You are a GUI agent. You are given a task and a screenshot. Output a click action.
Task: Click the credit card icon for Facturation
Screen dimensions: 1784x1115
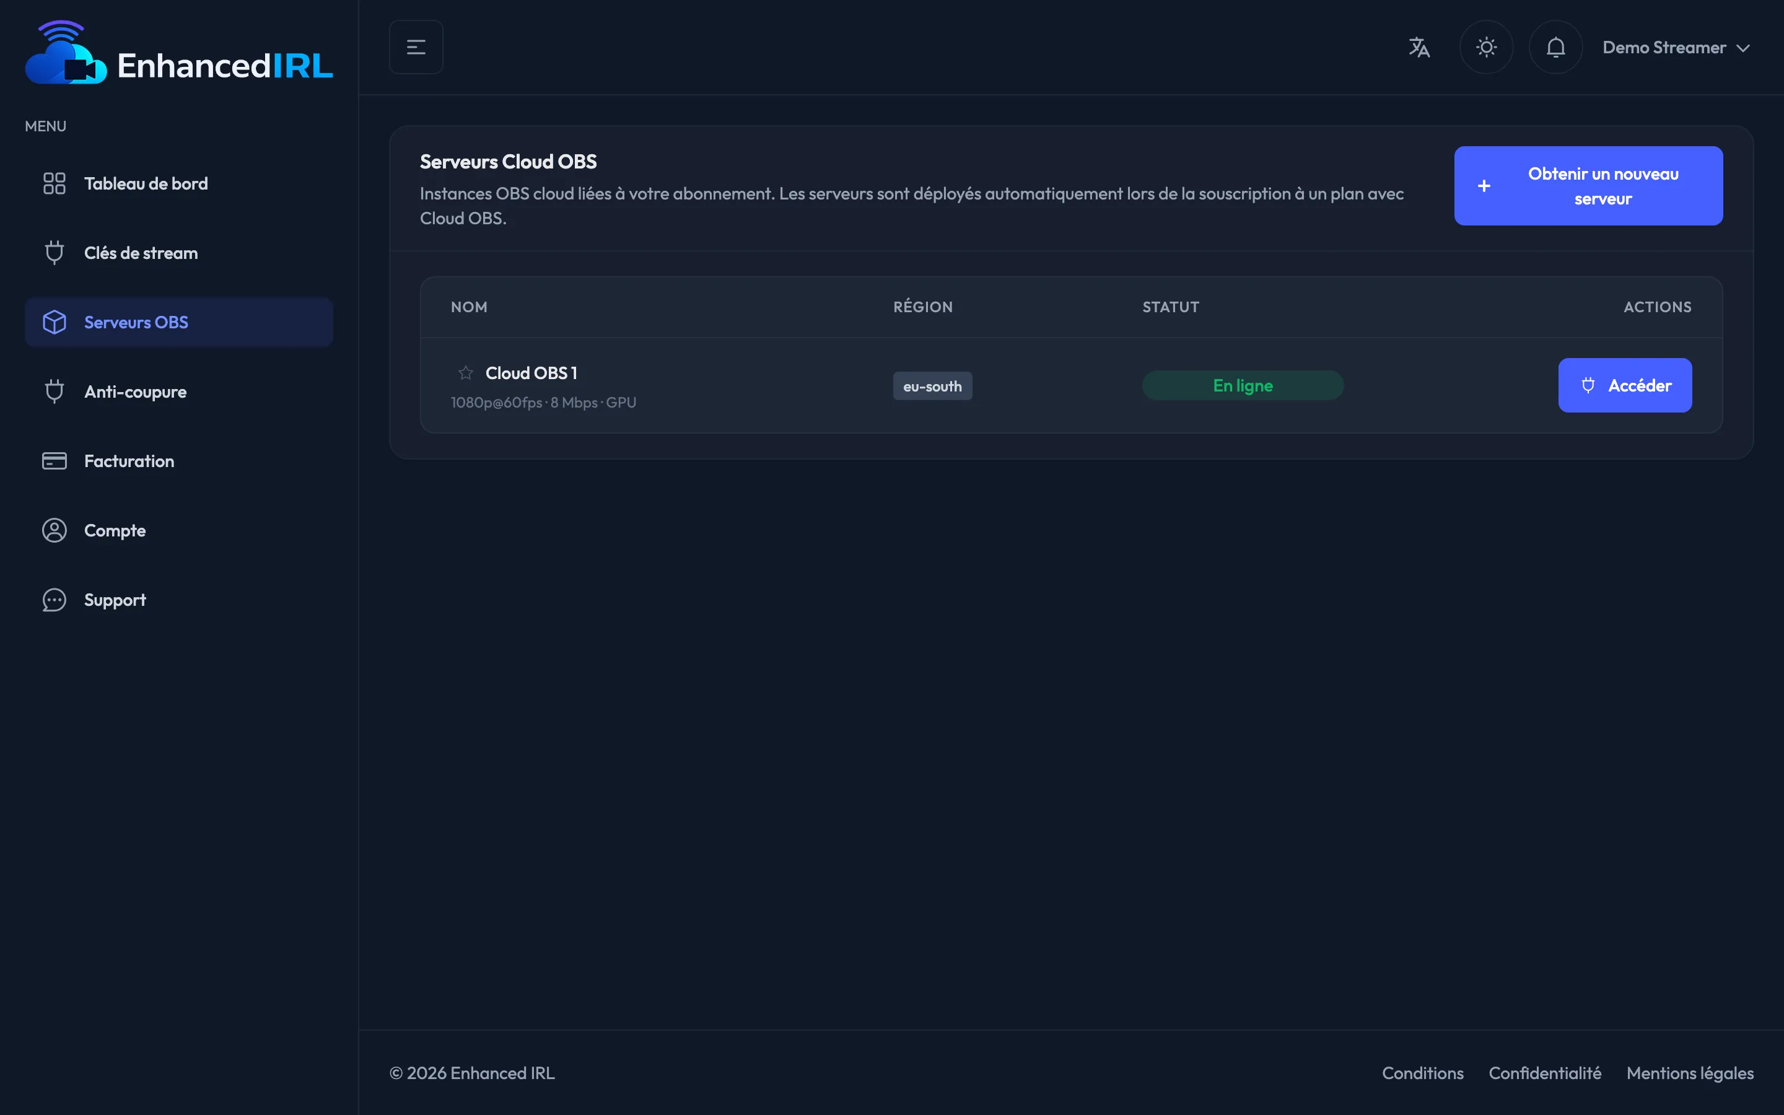tap(55, 461)
